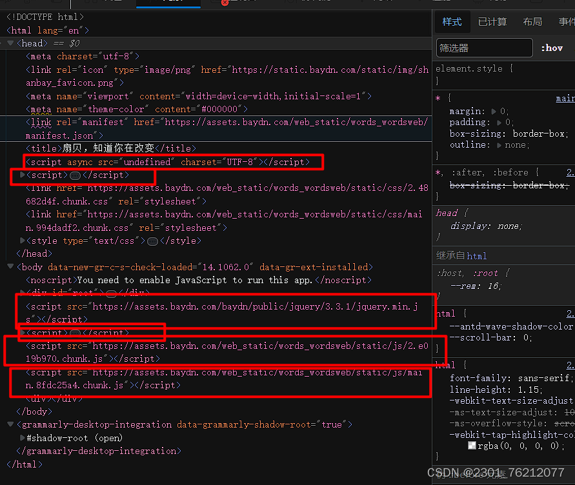Select the link rel="manifest" node
This screenshot has height=485, width=575.
227,129
